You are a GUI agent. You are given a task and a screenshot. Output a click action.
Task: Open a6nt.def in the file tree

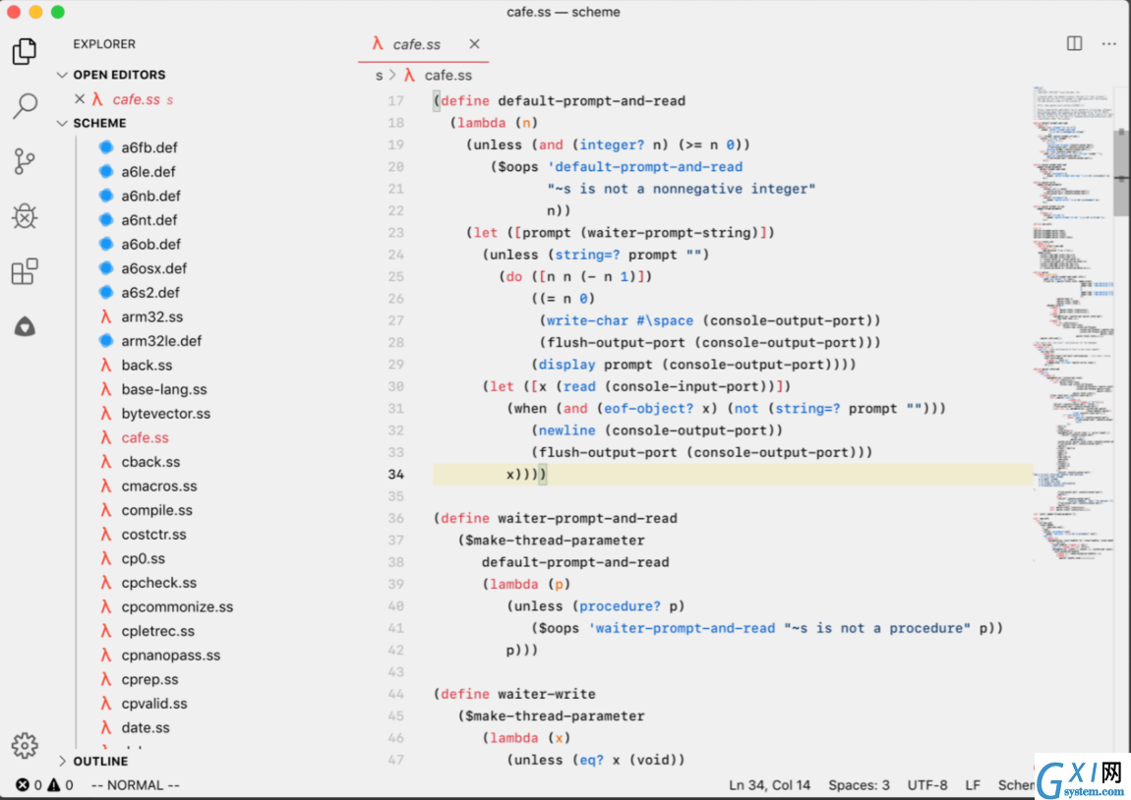point(149,220)
